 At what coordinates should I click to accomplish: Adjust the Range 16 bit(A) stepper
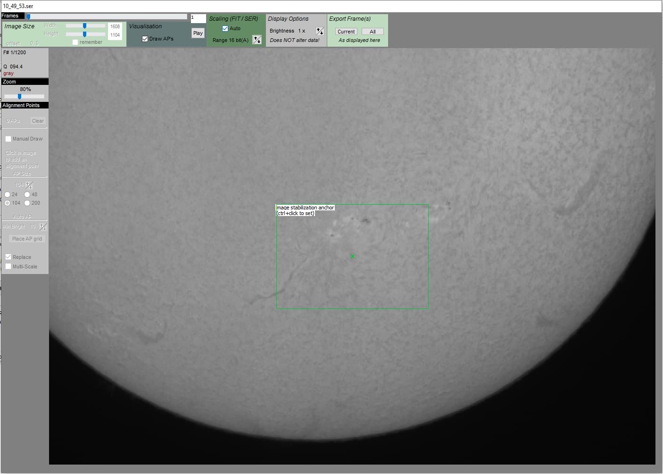pos(257,40)
